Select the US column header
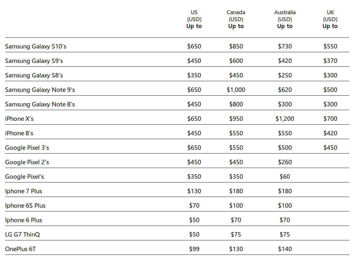The width and height of the screenshot is (354, 258). point(194,19)
